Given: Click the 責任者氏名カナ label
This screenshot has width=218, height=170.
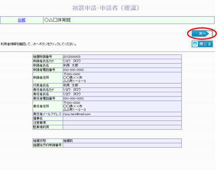Looking at the screenshot, I should click(44, 90).
